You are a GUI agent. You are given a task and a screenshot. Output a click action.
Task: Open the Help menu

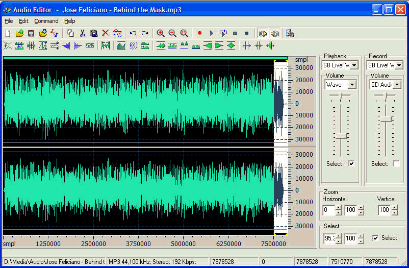point(70,21)
